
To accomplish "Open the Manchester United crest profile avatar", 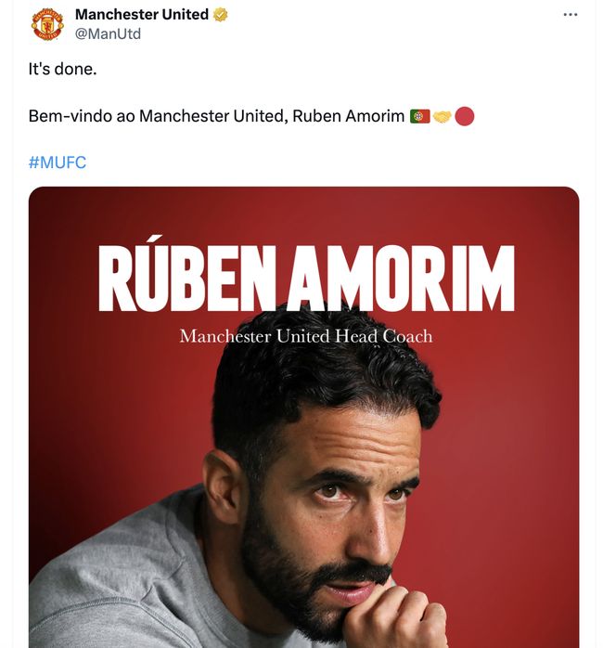I will (47, 24).
